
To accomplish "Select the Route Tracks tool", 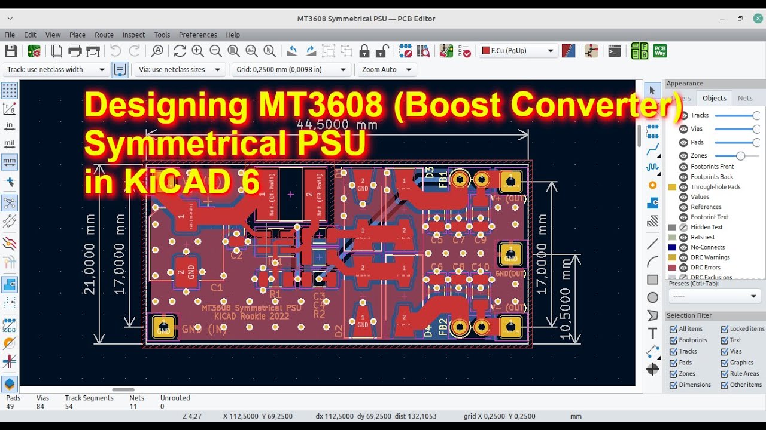I will tap(652, 149).
